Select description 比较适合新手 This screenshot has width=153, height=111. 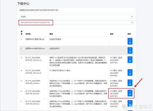click(55, 48)
